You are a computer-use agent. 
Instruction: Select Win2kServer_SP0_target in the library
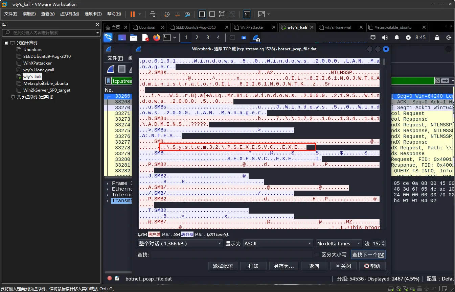tap(47, 90)
